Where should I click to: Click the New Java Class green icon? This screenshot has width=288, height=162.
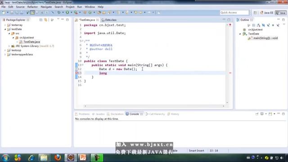click(90, 13)
